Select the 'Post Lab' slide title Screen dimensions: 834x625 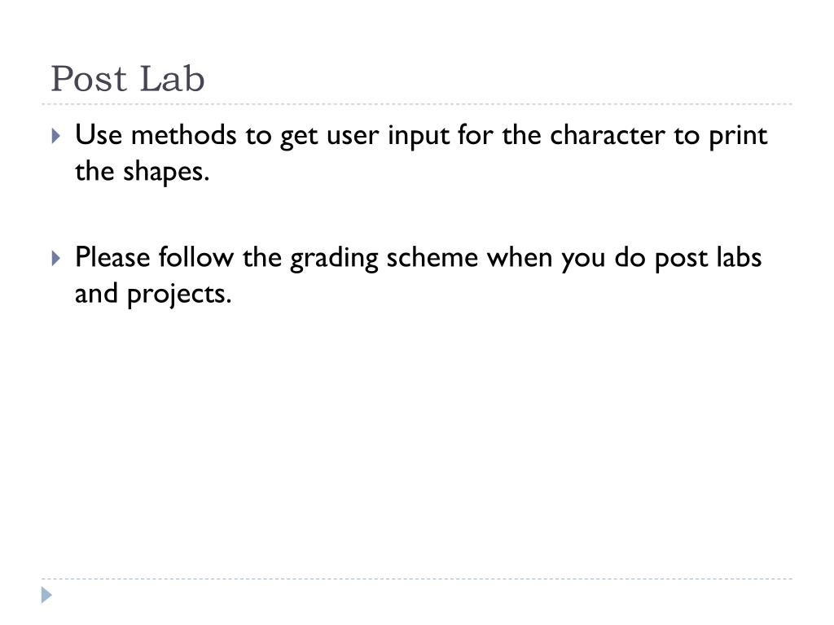pos(128,79)
